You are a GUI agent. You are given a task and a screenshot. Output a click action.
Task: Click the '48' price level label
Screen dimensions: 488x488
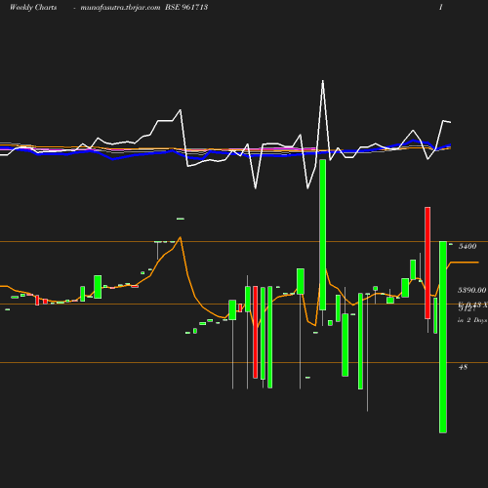[463, 367]
